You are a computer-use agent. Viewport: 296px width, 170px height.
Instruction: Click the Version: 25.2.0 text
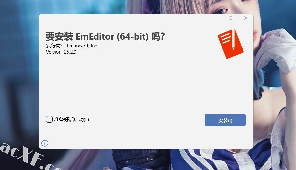pyautogui.click(x=61, y=52)
